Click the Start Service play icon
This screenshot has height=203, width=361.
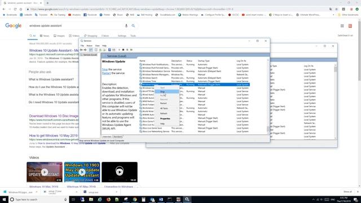(119, 50)
